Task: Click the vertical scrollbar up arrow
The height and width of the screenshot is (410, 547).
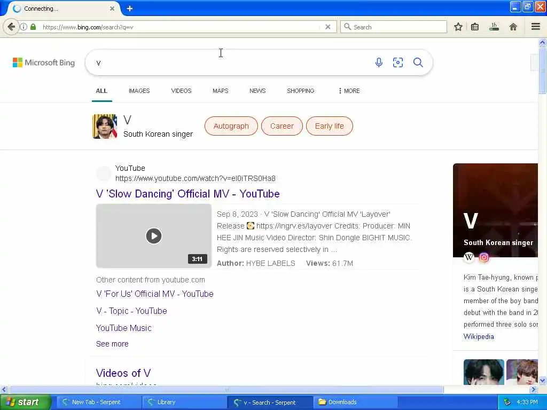Action: (x=542, y=43)
